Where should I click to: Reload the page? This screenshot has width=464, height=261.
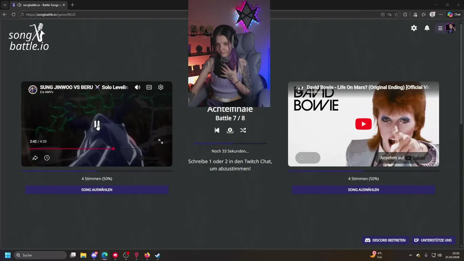pos(13,14)
